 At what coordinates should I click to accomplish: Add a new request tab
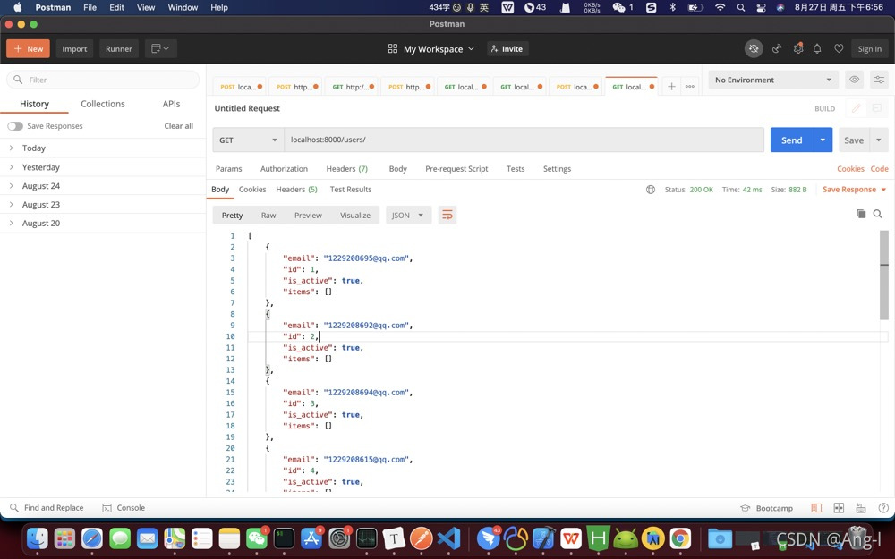[x=672, y=87]
